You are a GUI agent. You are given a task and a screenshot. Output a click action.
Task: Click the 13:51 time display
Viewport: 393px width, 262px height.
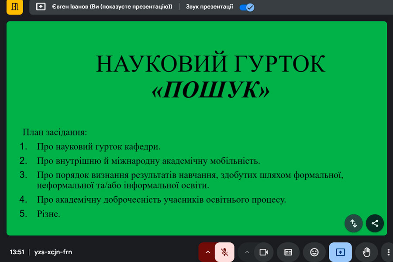click(x=17, y=252)
